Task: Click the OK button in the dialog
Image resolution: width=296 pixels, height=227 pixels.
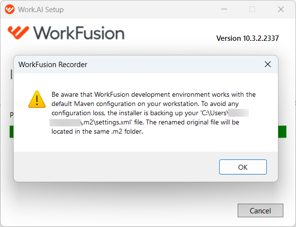Action: pos(243,167)
